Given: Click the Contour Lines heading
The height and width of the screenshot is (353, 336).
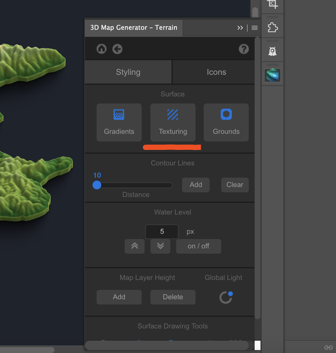Looking at the screenshot, I should click(x=173, y=163).
